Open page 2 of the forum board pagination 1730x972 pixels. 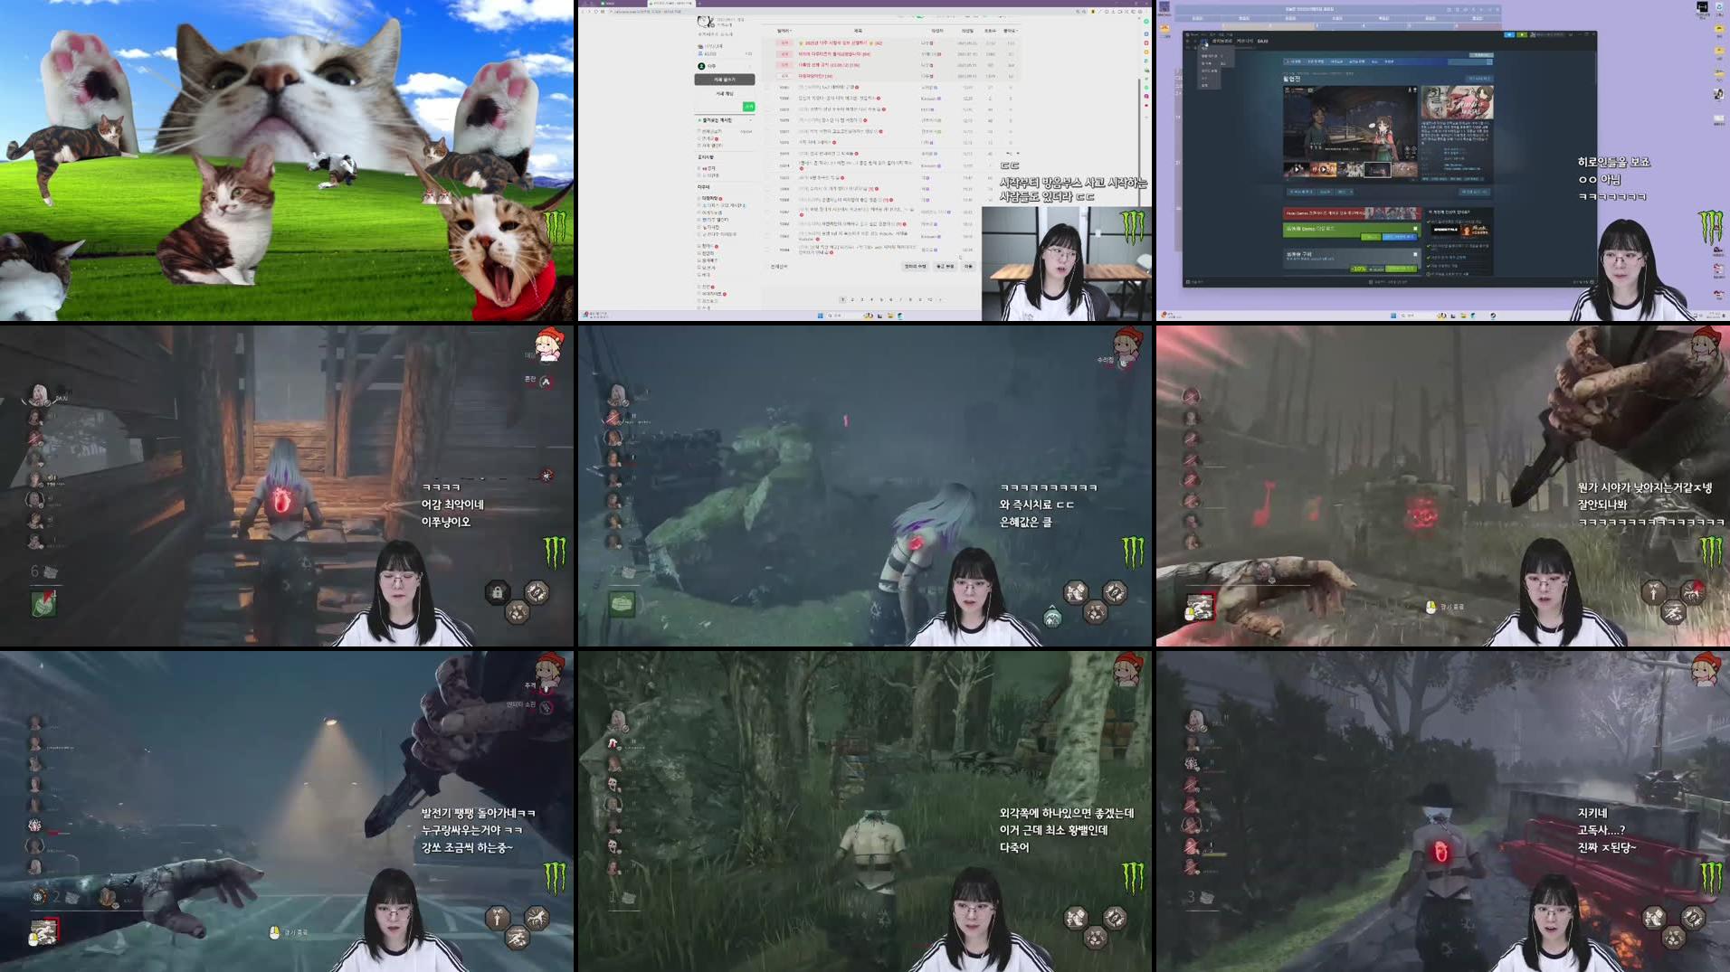click(852, 299)
